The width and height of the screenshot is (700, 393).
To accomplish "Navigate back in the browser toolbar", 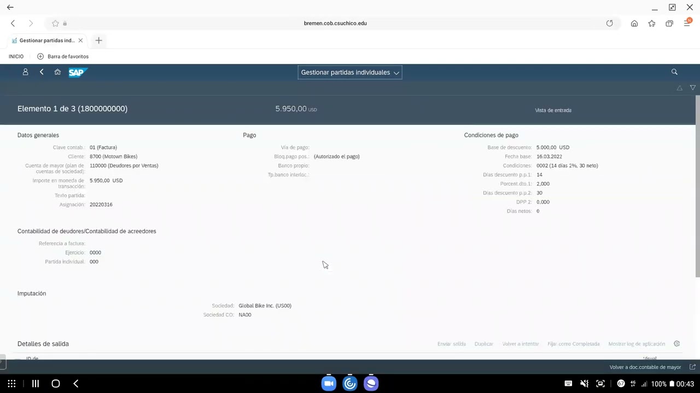I will [13, 23].
